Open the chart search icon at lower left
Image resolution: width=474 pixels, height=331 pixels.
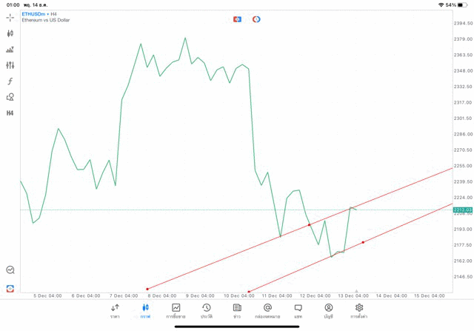click(10, 270)
